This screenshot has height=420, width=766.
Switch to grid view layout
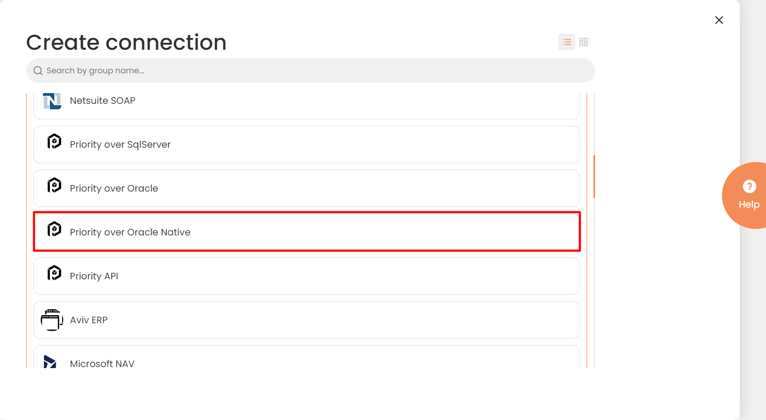[583, 42]
